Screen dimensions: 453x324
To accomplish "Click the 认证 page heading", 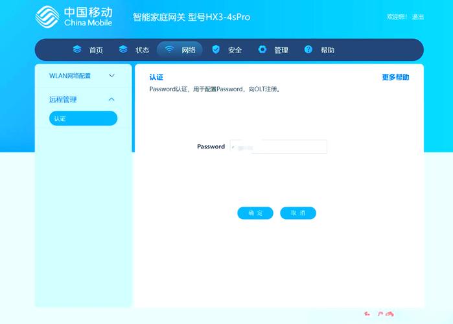I will tap(156, 77).
